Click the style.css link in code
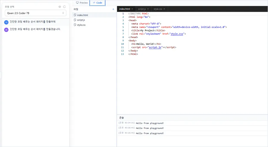268x147 pixels. pos(177,34)
